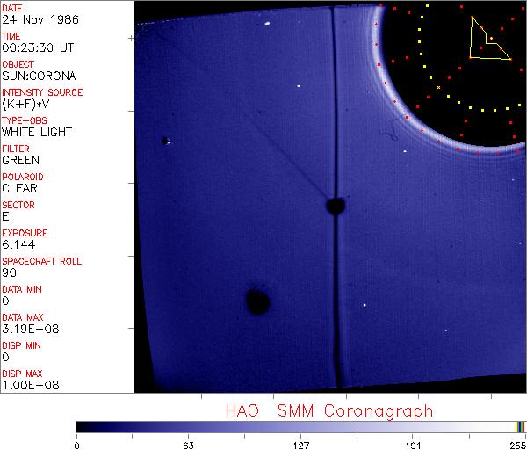Viewport: 527px width, 450px height.
Task: Click the HAO SMM Coronagraph title
Action: 329,411
